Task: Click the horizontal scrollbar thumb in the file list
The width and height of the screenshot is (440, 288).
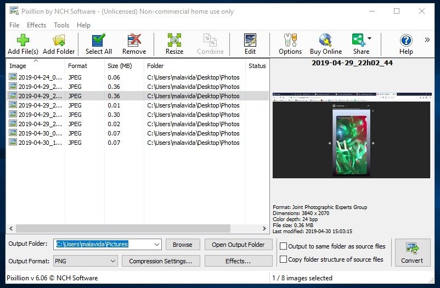Action: tap(123, 229)
